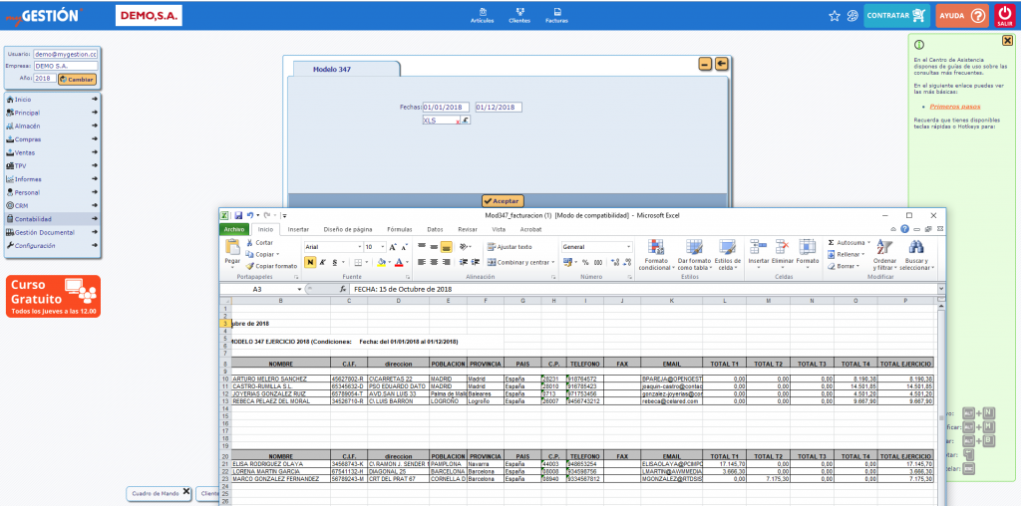Open the General number format dropdown
The width and height of the screenshot is (1021, 506).
(630, 246)
